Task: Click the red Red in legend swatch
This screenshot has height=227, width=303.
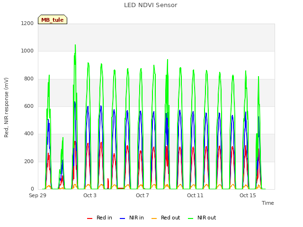Action: point(89,218)
